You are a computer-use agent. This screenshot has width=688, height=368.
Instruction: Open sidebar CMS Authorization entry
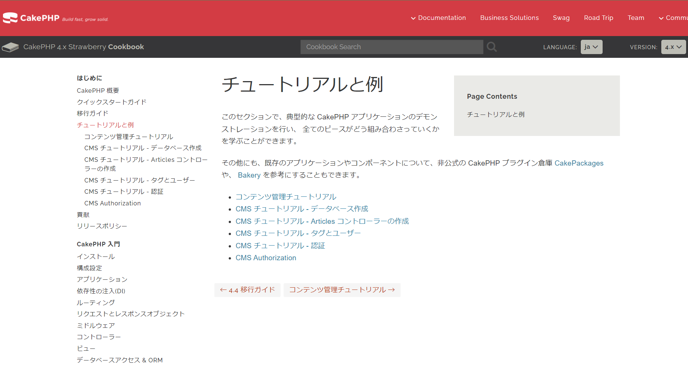112,203
